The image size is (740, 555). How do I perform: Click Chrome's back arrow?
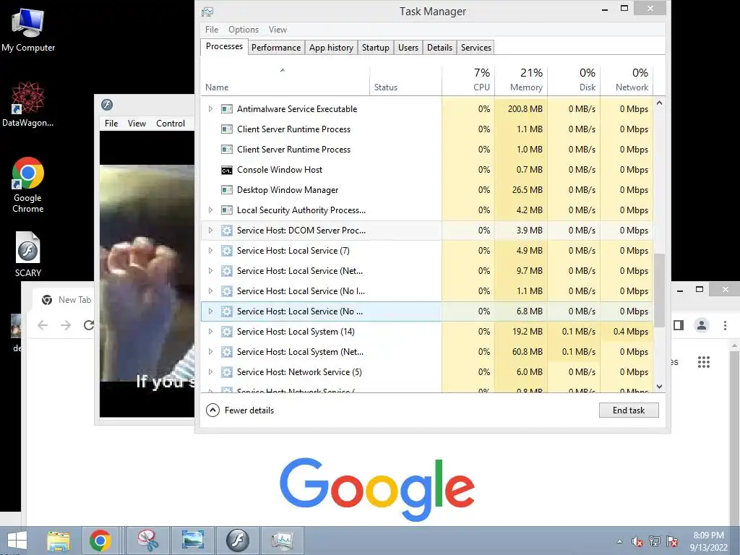[43, 324]
